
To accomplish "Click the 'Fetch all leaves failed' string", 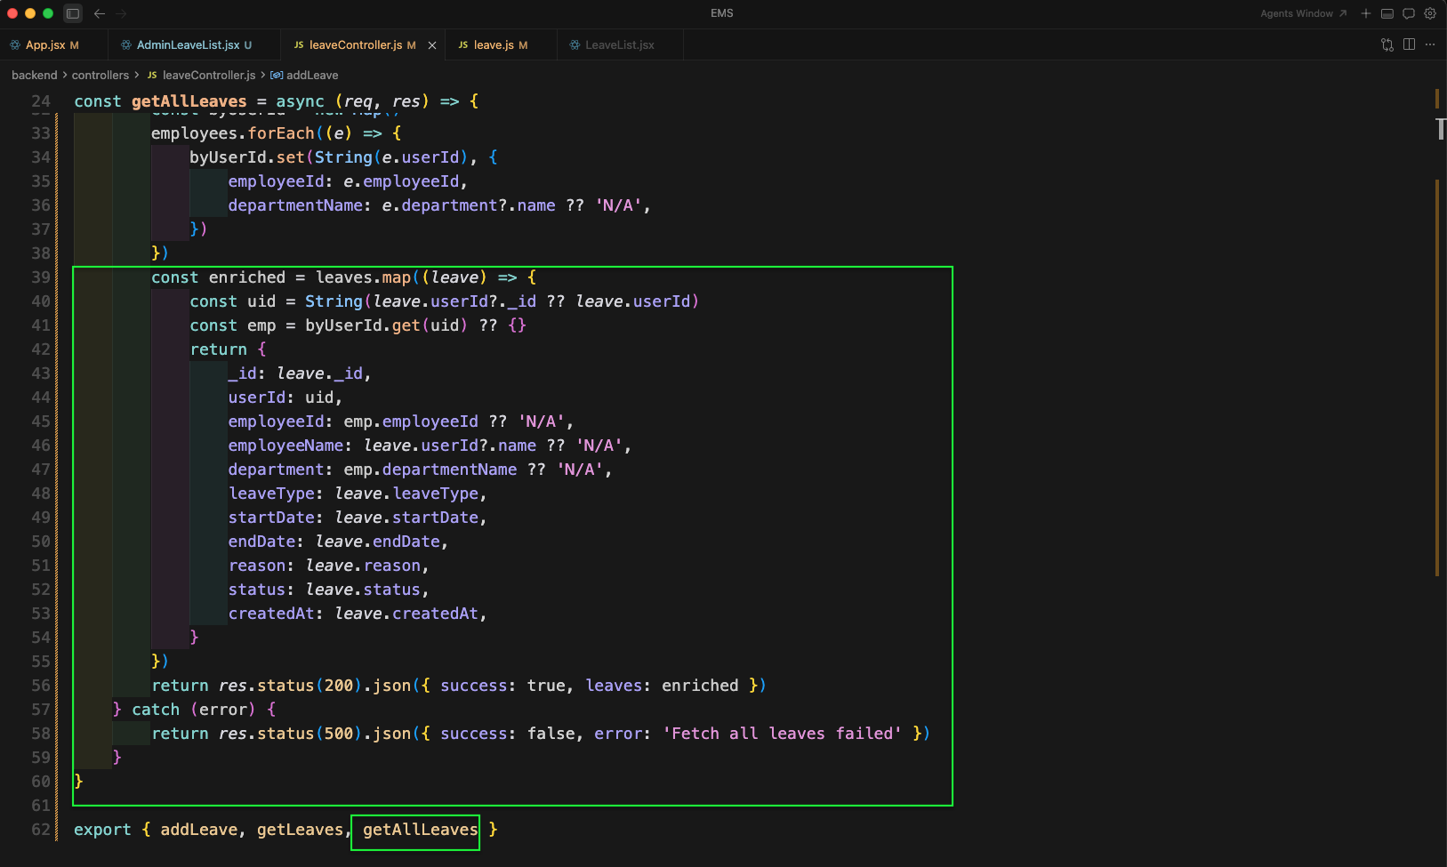I will pyautogui.click(x=783, y=734).
